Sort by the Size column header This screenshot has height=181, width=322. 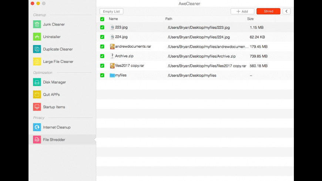[250, 19]
